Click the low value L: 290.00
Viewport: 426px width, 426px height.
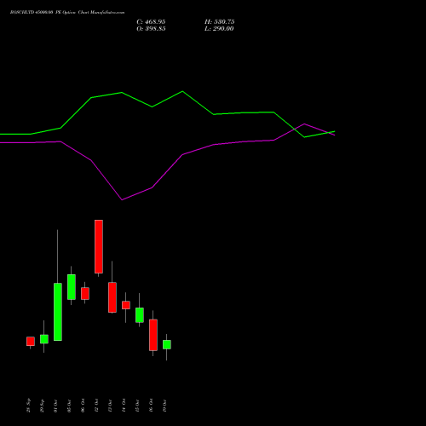(219, 29)
